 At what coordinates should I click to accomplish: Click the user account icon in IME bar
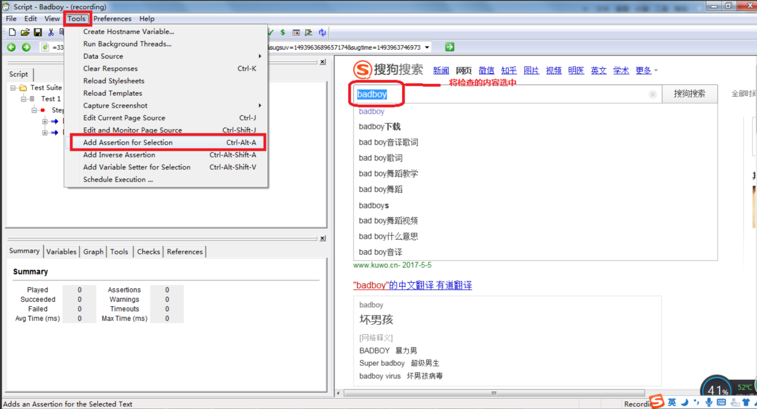click(735, 402)
